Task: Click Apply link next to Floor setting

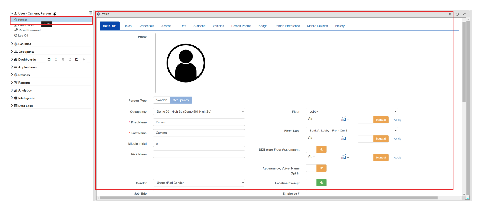Action: click(x=397, y=120)
